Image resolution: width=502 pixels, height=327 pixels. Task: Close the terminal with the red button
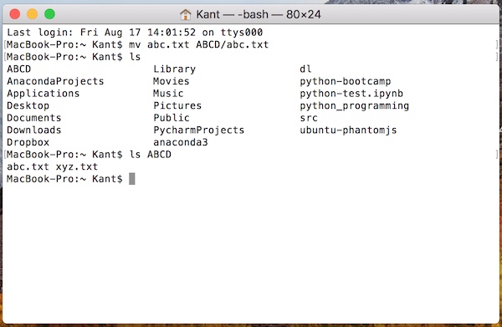click(x=15, y=14)
